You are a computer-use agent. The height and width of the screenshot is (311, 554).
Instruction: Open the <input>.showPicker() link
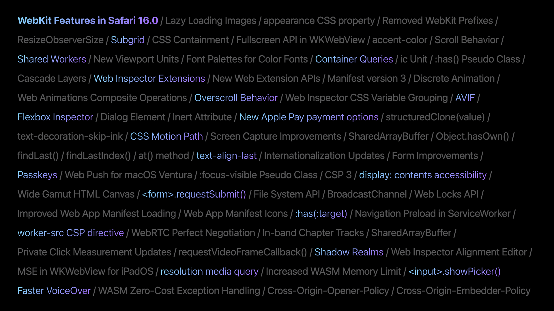[x=454, y=272]
